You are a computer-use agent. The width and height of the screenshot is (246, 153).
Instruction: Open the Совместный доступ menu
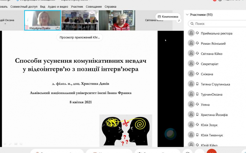tap(24, 6)
